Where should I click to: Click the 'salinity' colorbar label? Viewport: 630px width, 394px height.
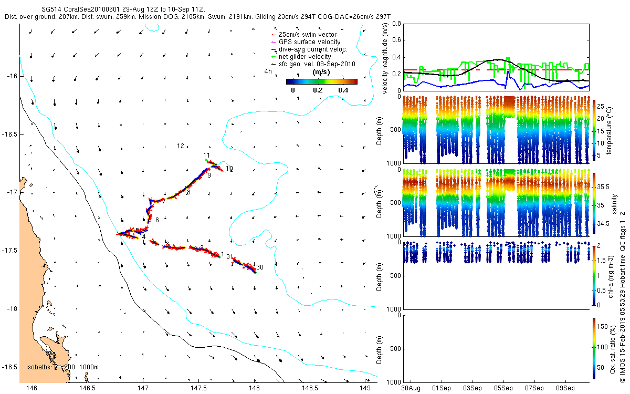point(614,203)
